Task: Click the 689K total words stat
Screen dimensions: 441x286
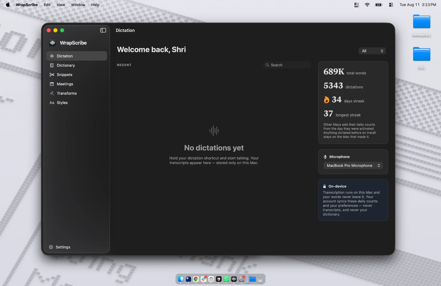Action: 345,72
